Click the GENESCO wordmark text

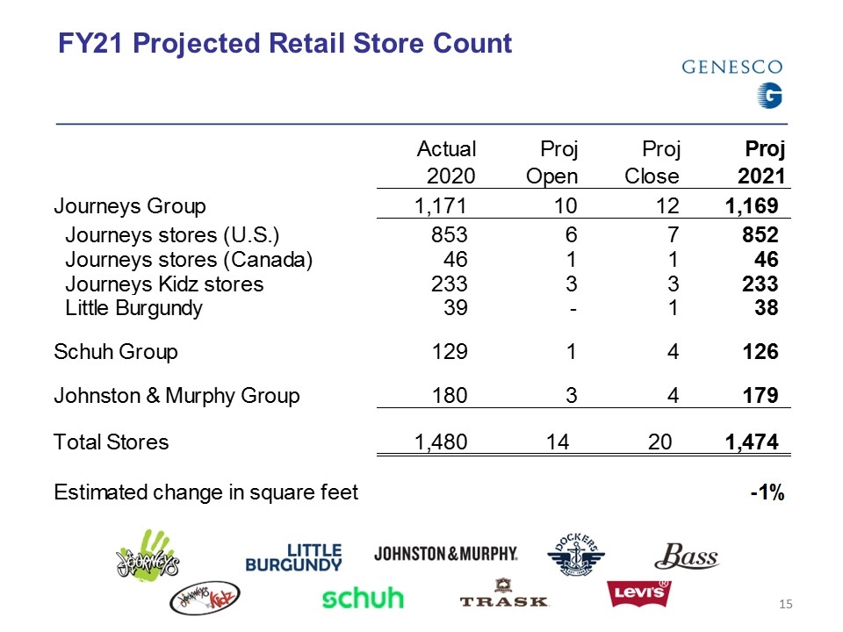[732, 68]
